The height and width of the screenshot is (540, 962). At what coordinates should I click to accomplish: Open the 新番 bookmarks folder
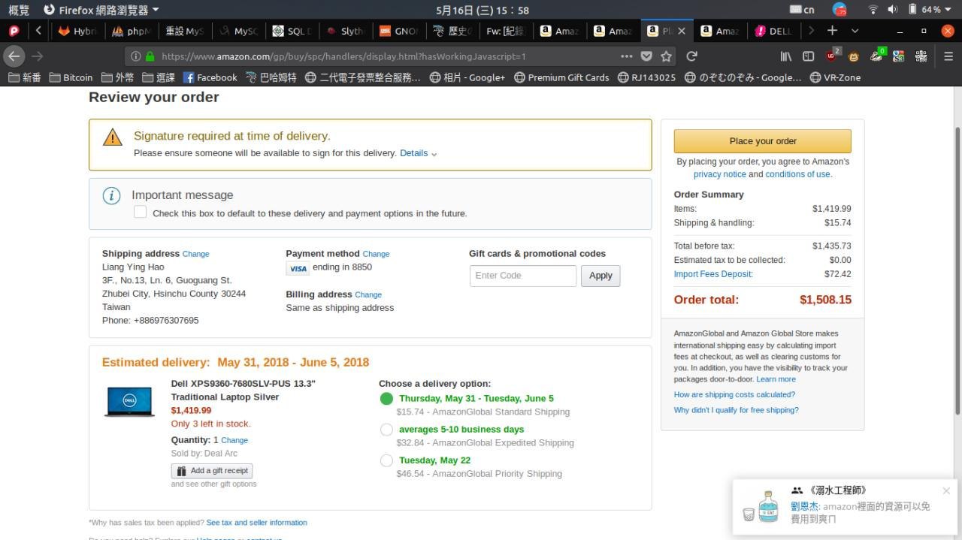click(25, 77)
